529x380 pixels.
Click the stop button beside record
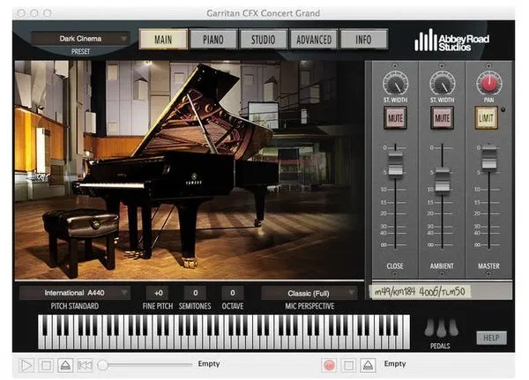pos(349,364)
